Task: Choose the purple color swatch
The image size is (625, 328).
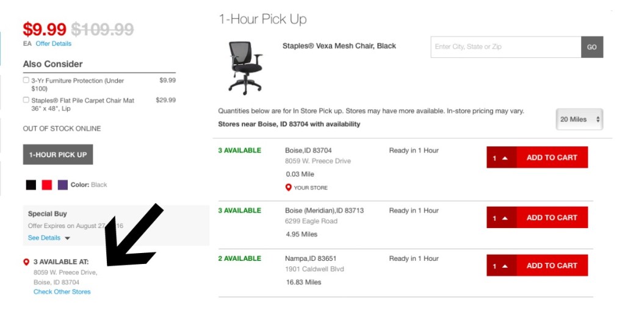Action: [63, 185]
